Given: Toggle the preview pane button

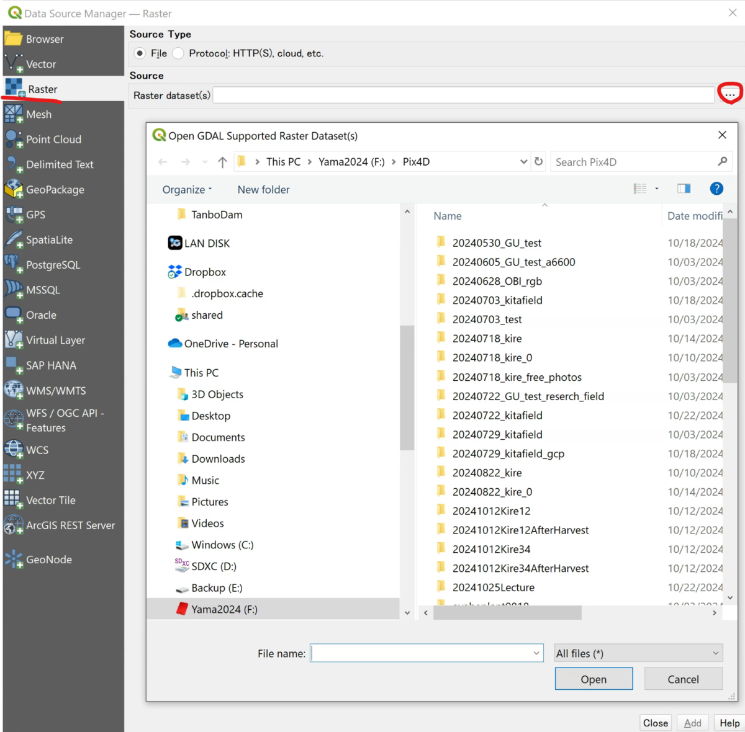Looking at the screenshot, I should 684,189.
